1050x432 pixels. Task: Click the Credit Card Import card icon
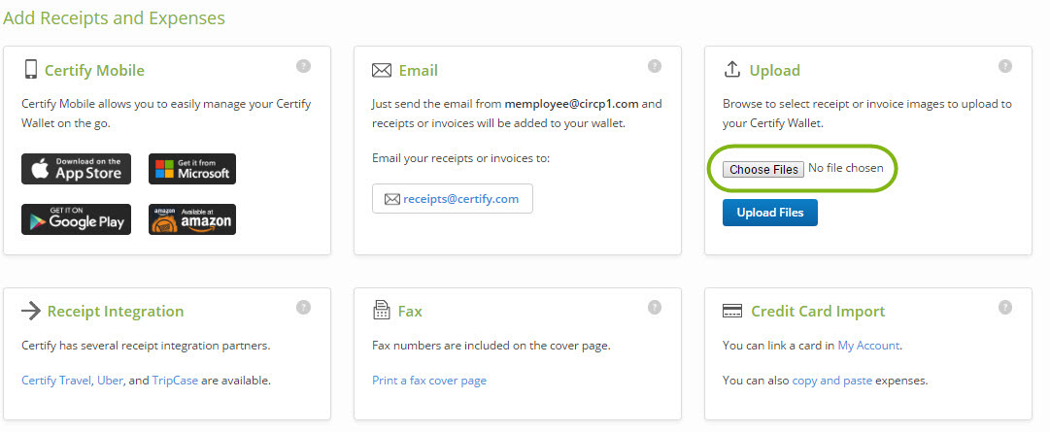click(732, 311)
